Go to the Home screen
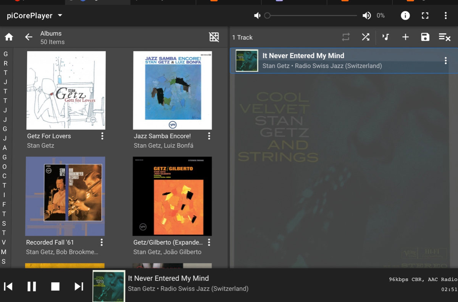 coord(9,37)
